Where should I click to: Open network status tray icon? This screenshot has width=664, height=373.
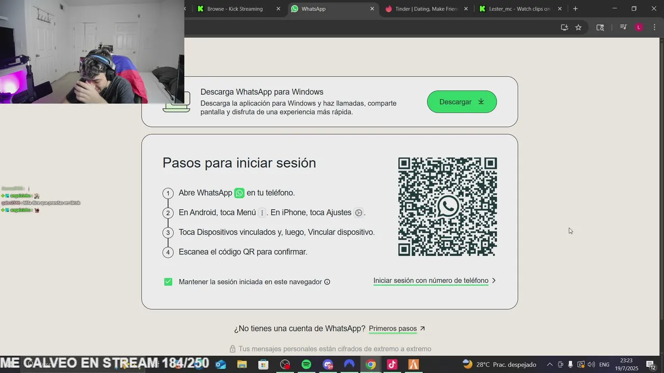(581, 365)
